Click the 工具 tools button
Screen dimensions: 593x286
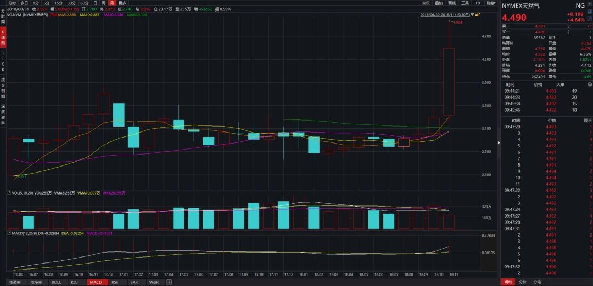coord(465,3)
